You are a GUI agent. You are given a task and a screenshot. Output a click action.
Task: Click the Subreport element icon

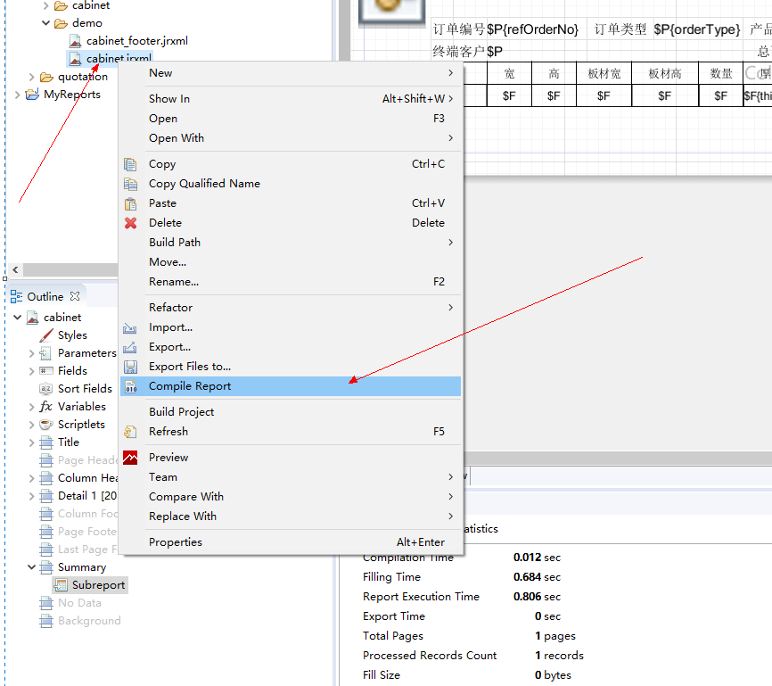pyautogui.click(x=61, y=585)
